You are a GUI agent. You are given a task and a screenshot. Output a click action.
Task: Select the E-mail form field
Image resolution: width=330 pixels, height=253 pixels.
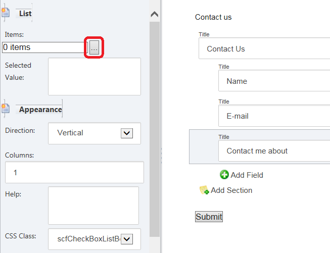[274, 116]
